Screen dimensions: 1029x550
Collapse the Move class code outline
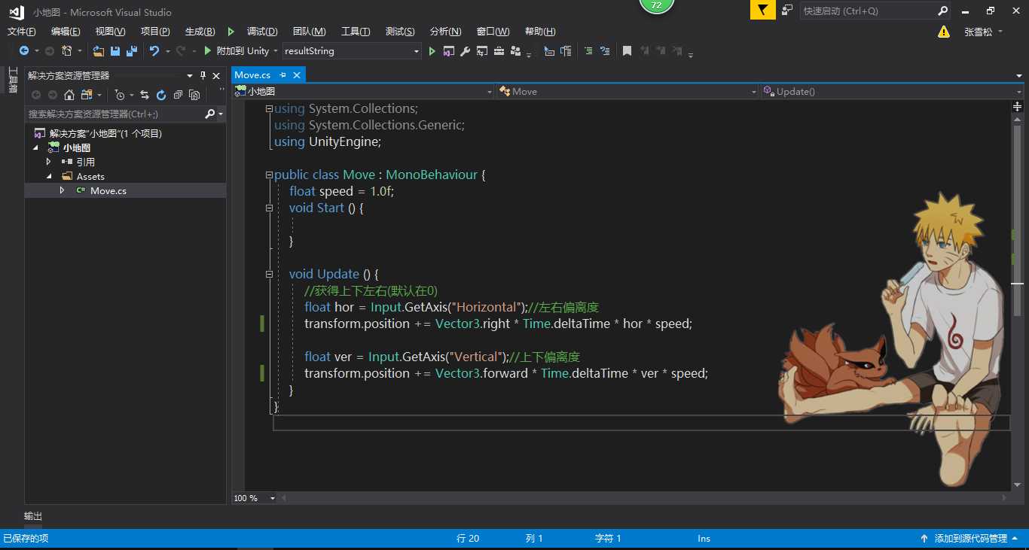(x=269, y=175)
